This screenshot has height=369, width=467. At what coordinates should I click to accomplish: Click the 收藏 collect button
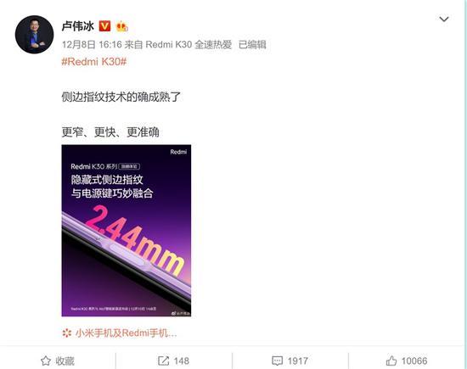click(x=58, y=361)
